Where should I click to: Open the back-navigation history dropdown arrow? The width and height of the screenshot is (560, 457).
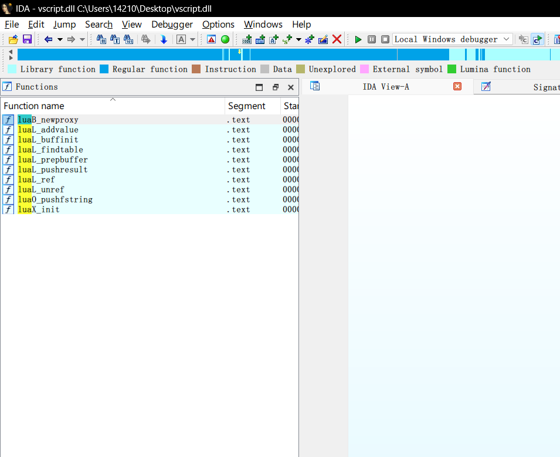(60, 39)
